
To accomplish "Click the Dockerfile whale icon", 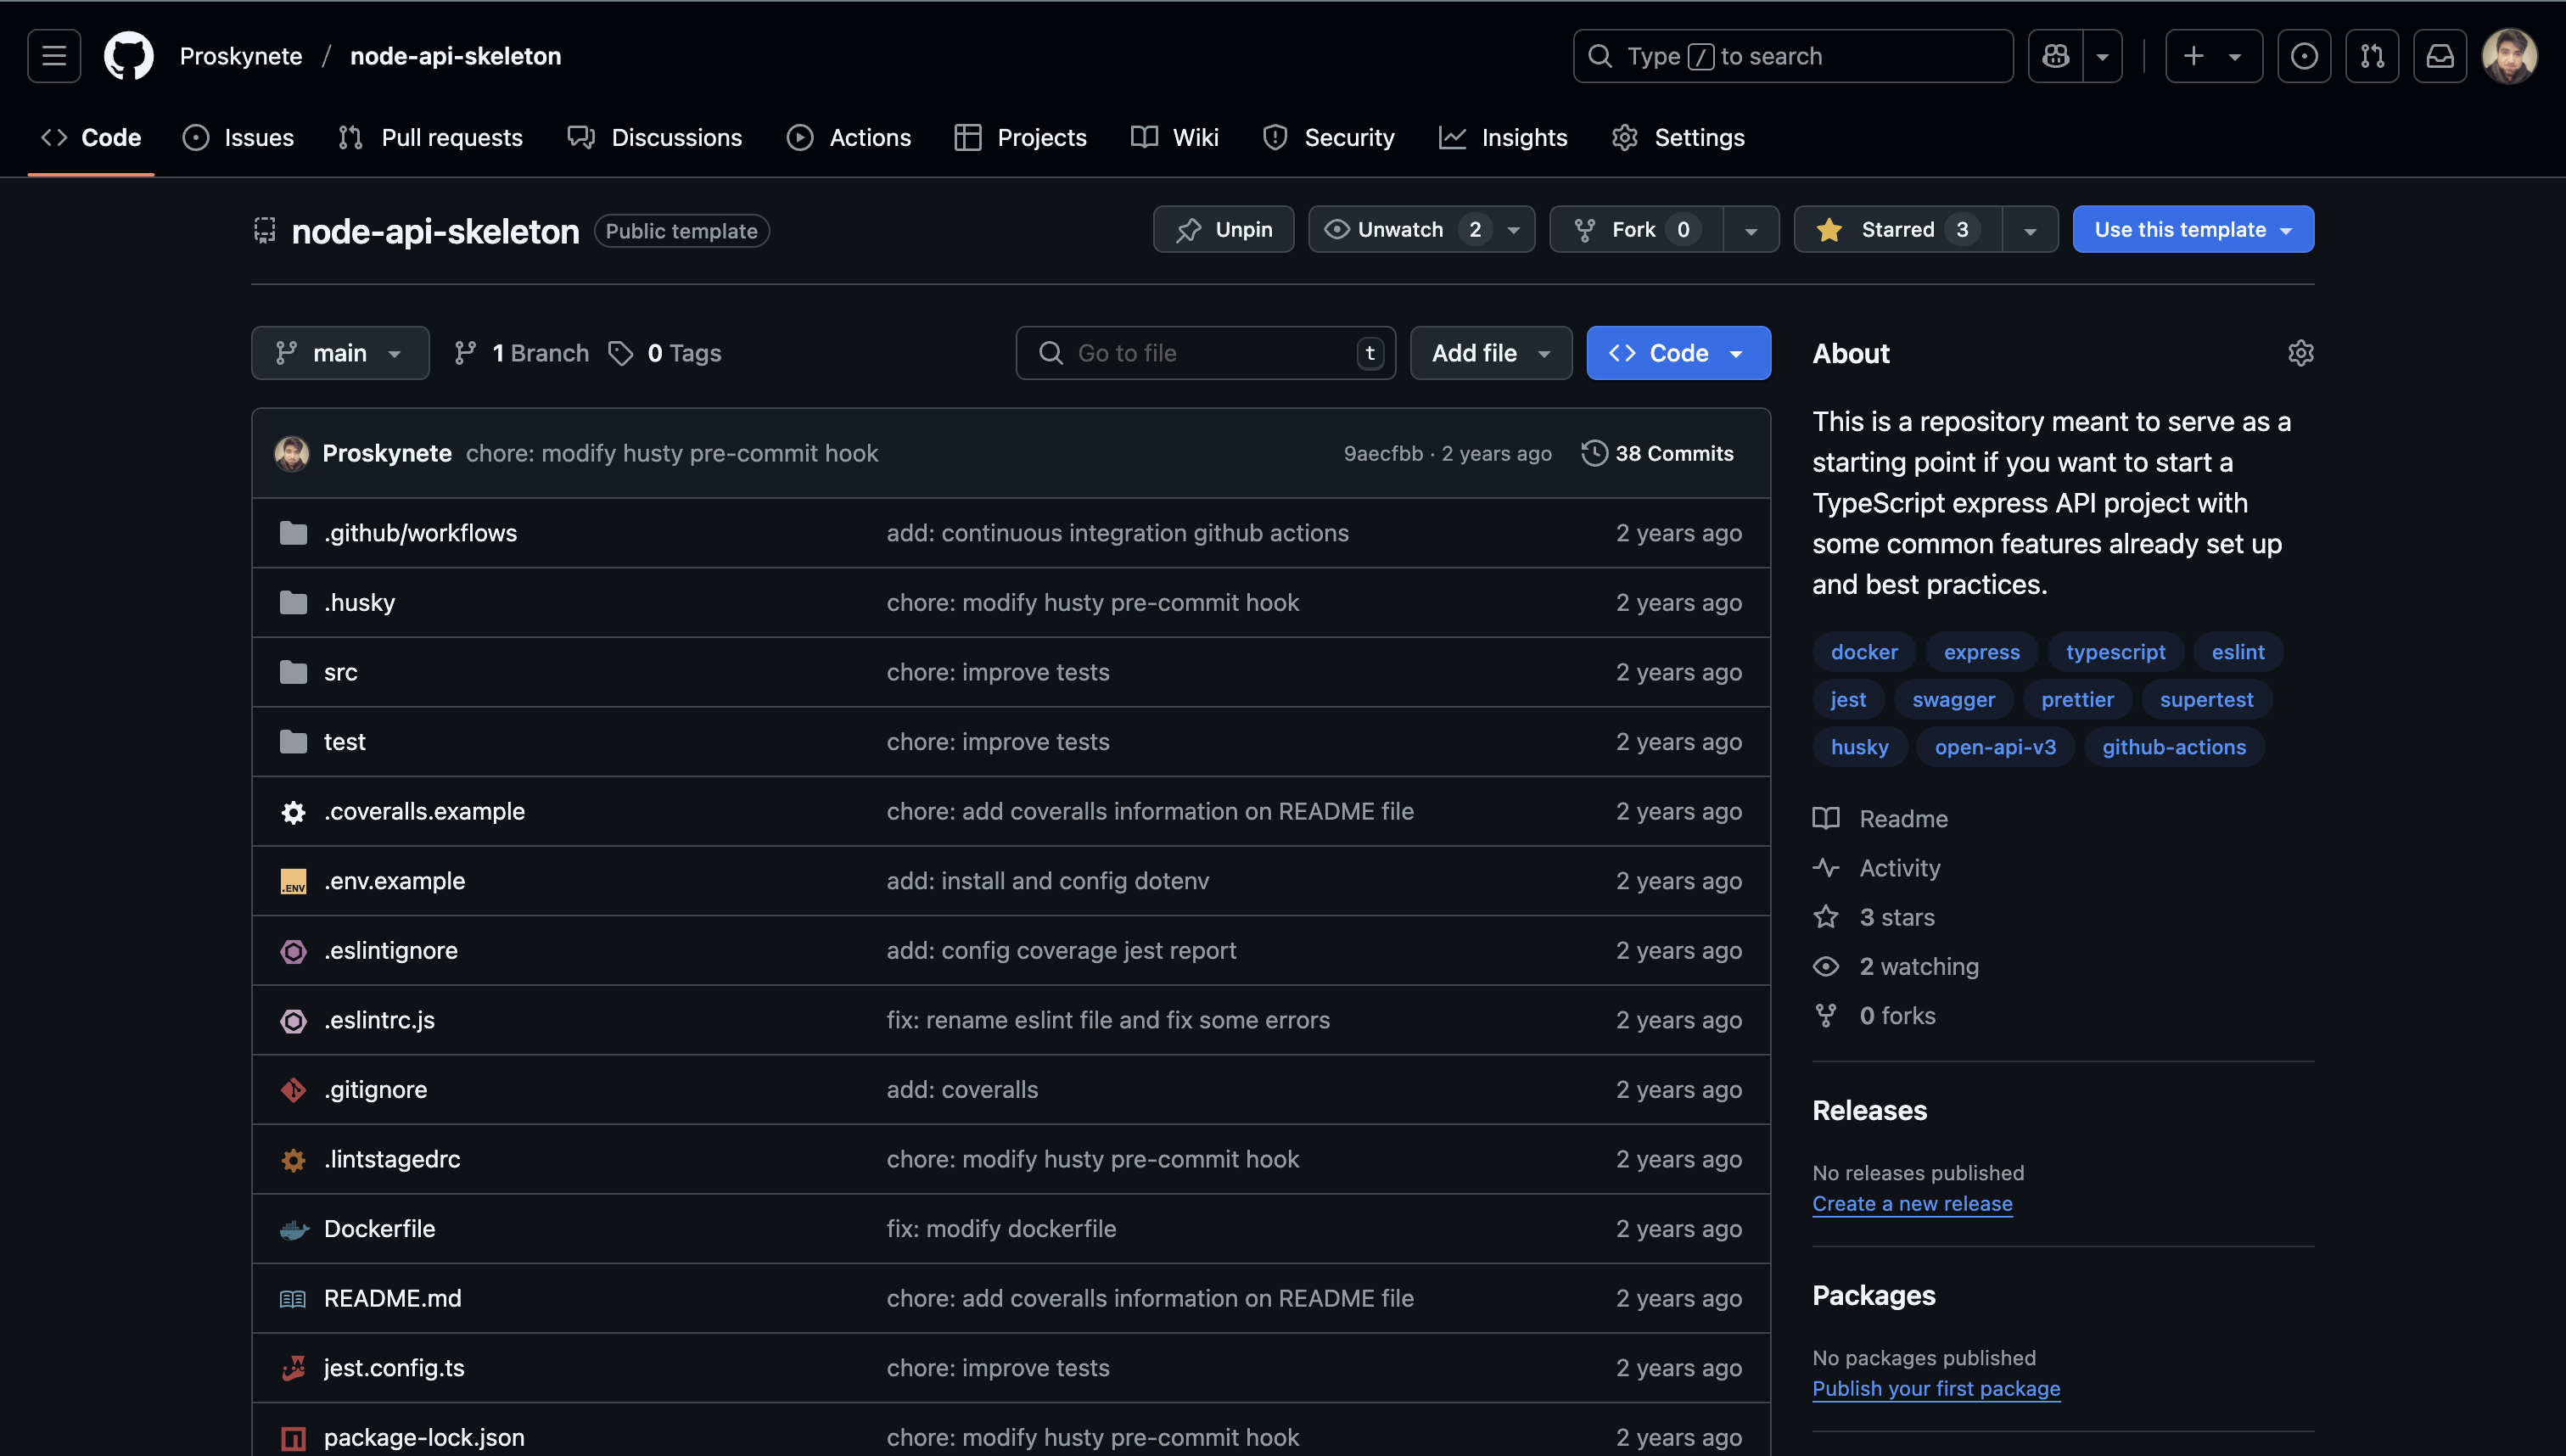I will [293, 1229].
